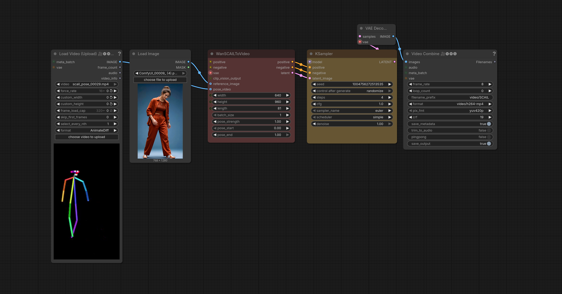Collapse the VAE Decode node dot
The height and width of the screenshot is (294, 562).
pos(361,28)
